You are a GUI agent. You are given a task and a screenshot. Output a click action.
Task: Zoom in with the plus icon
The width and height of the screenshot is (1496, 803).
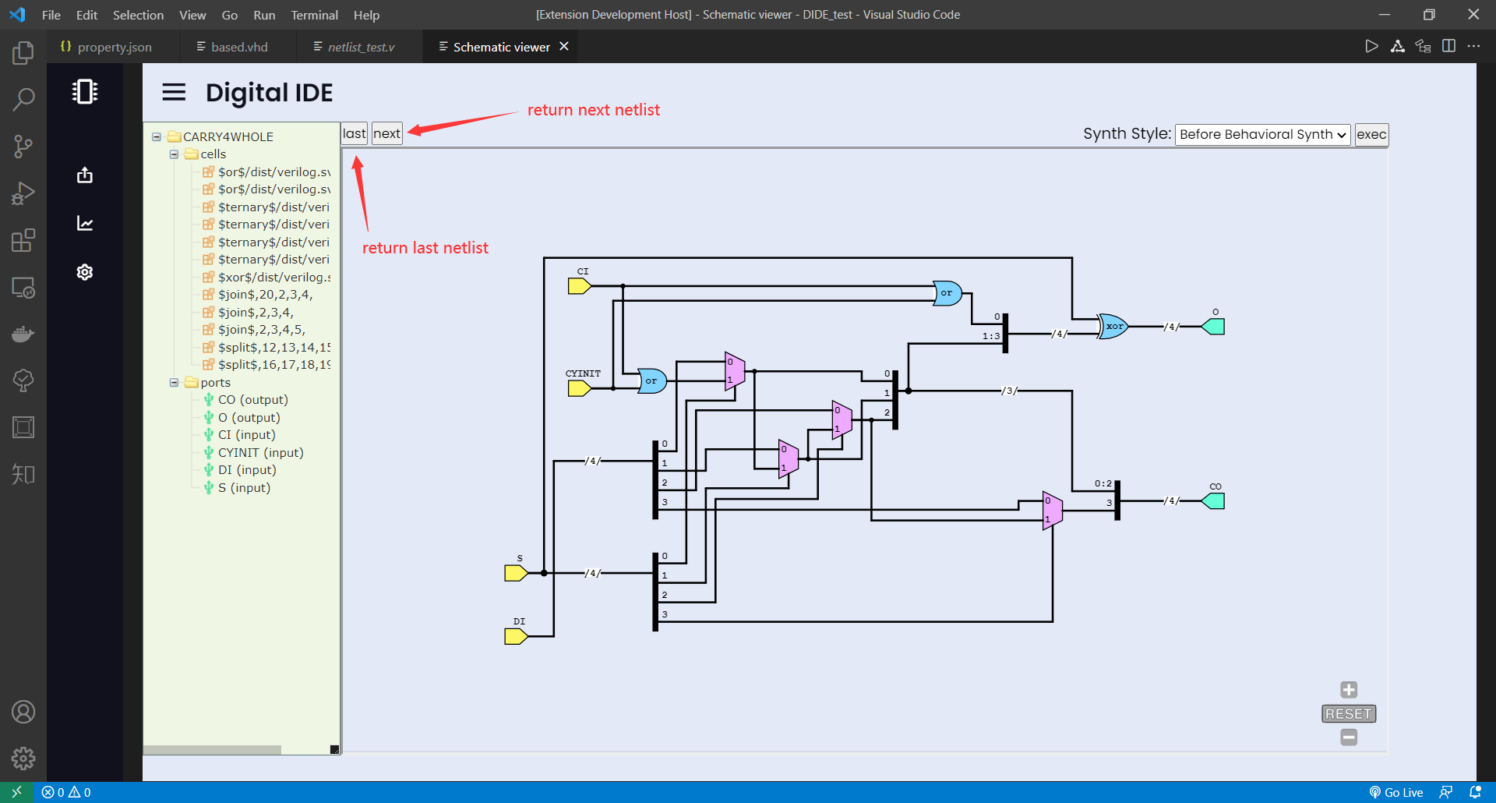[x=1349, y=690]
